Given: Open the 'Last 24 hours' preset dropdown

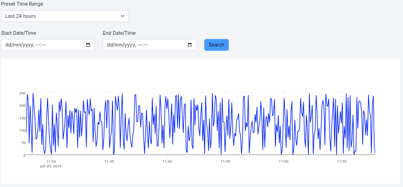Looking at the screenshot, I should [x=65, y=16].
